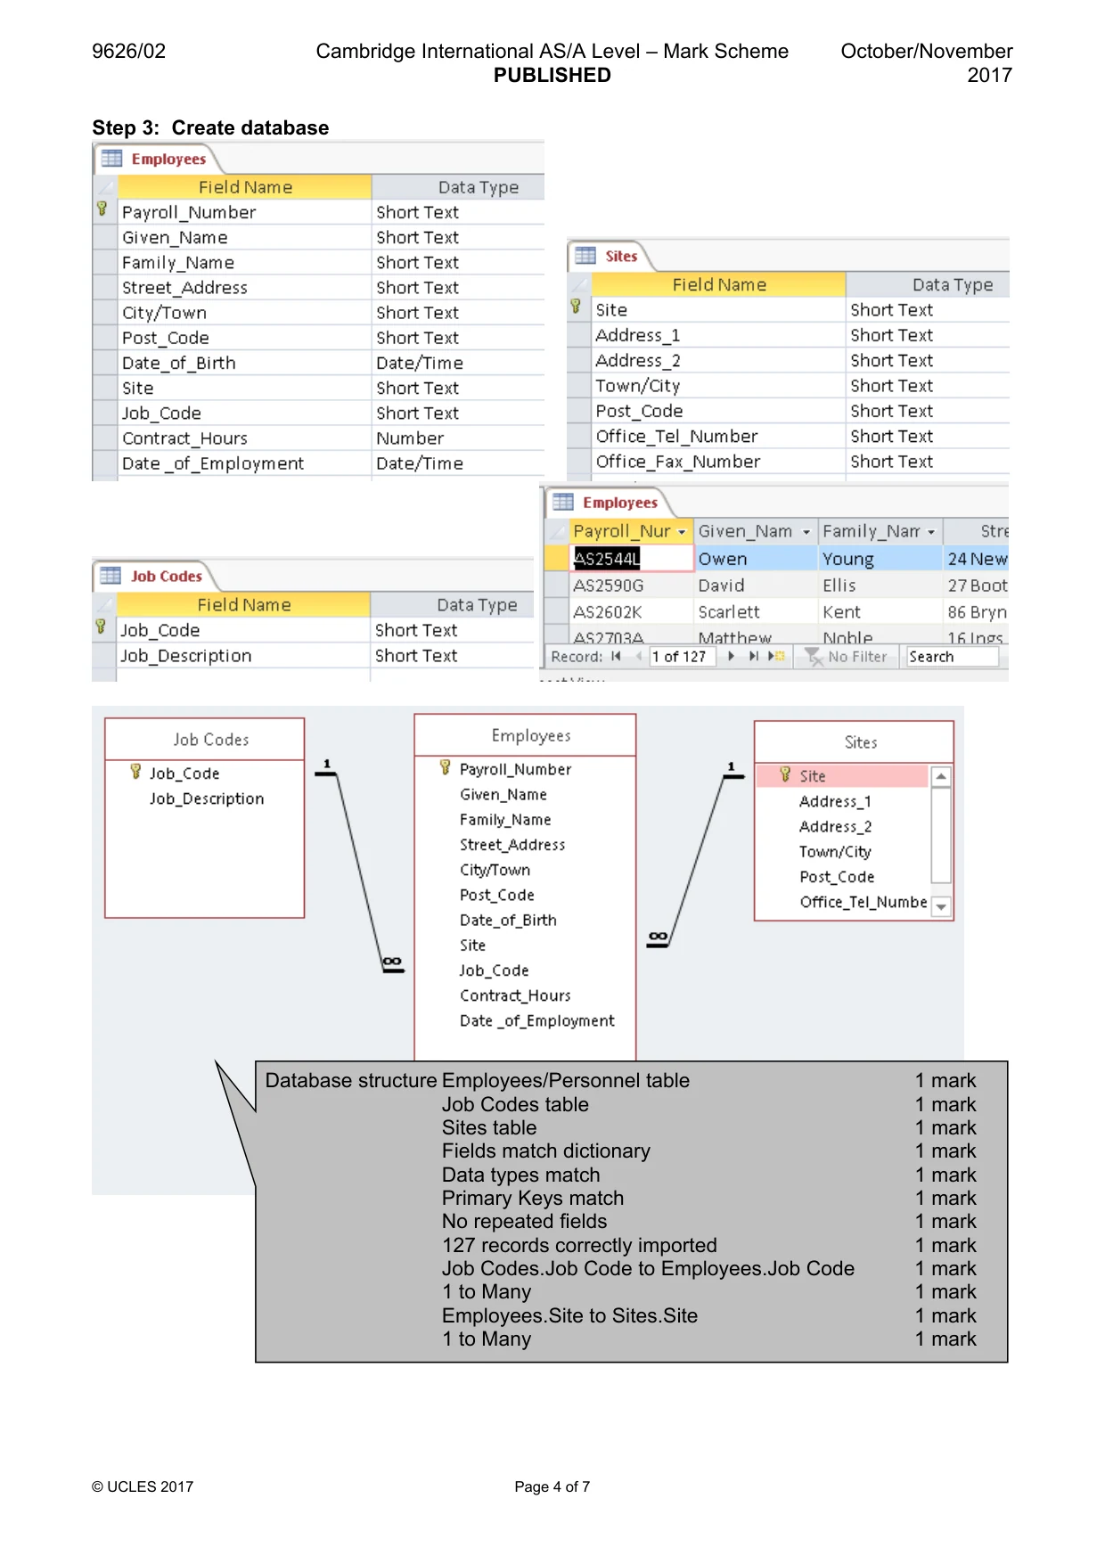This screenshot has height=1564, width=1105.
Task: Go to the first record in the navigator
Action: [616, 657]
